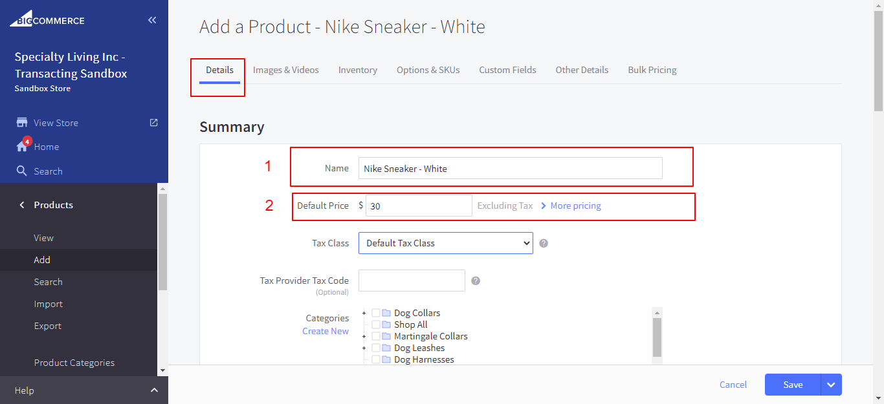This screenshot has width=884, height=404.
Task: Check the Martingale Collars category checkbox
Action: (x=376, y=336)
